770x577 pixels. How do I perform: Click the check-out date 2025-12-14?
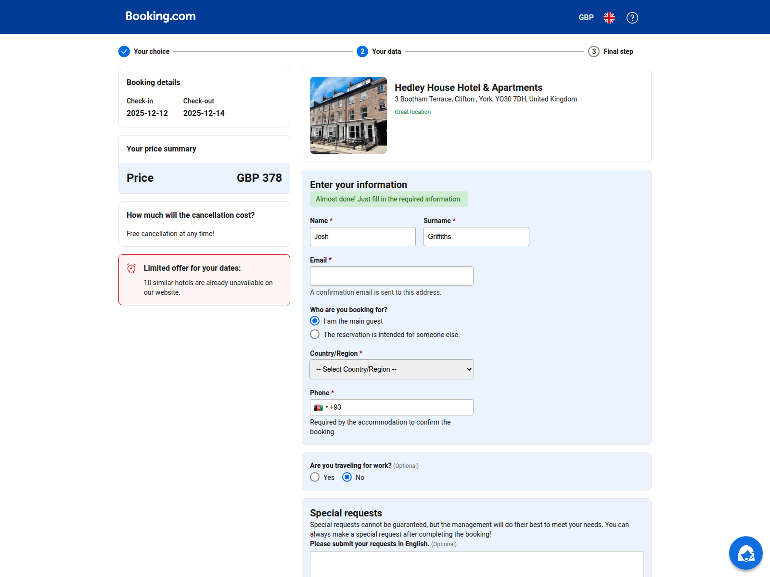point(204,113)
